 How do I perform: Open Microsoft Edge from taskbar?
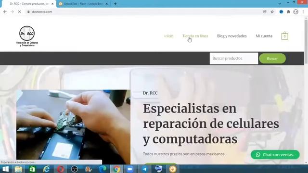pos(103,169)
